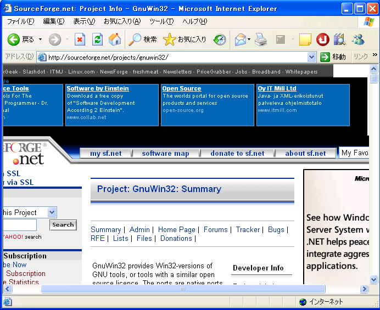The width and height of the screenshot is (380, 310).
Task: Stop page loading with red X icon
Action: (x=80, y=40)
